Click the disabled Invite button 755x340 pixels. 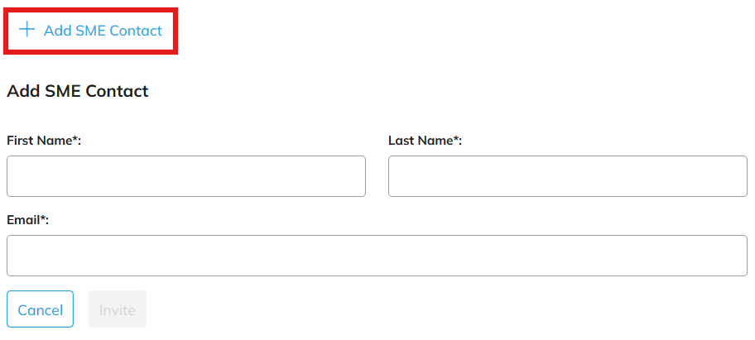click(117, 309)
